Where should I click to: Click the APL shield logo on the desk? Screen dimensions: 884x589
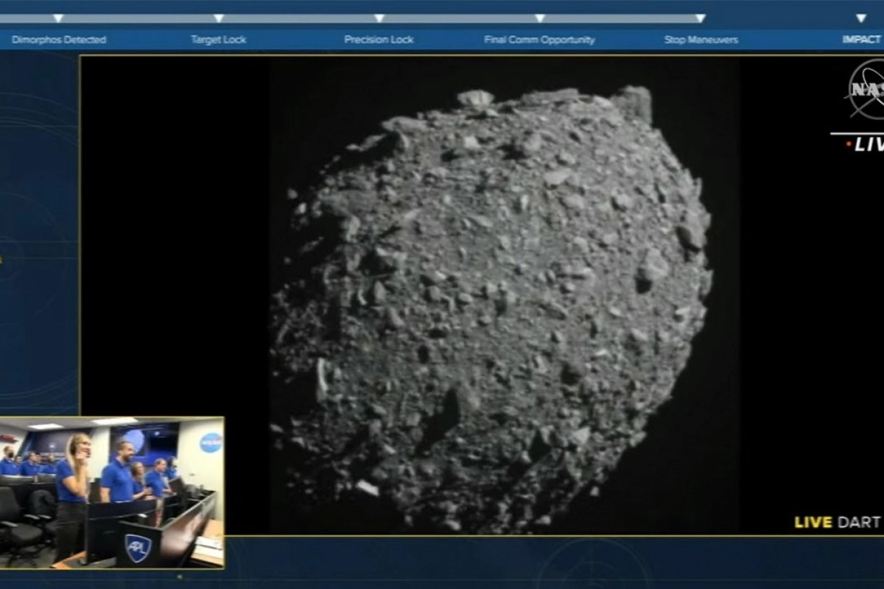click(x=138, y=548)
